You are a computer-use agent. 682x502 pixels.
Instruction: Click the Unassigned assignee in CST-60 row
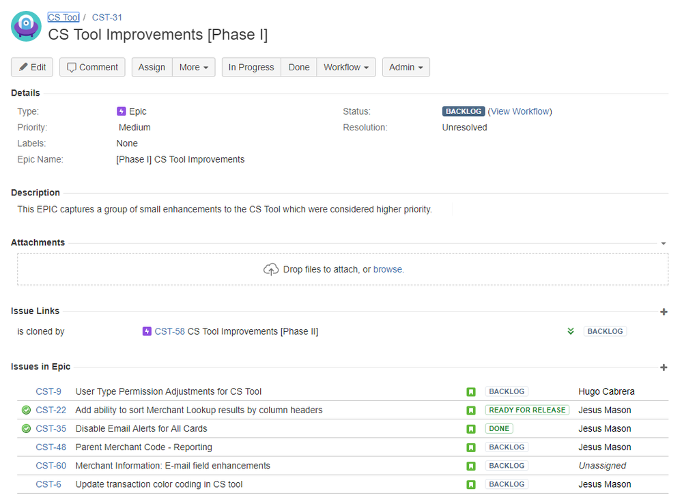602,465
